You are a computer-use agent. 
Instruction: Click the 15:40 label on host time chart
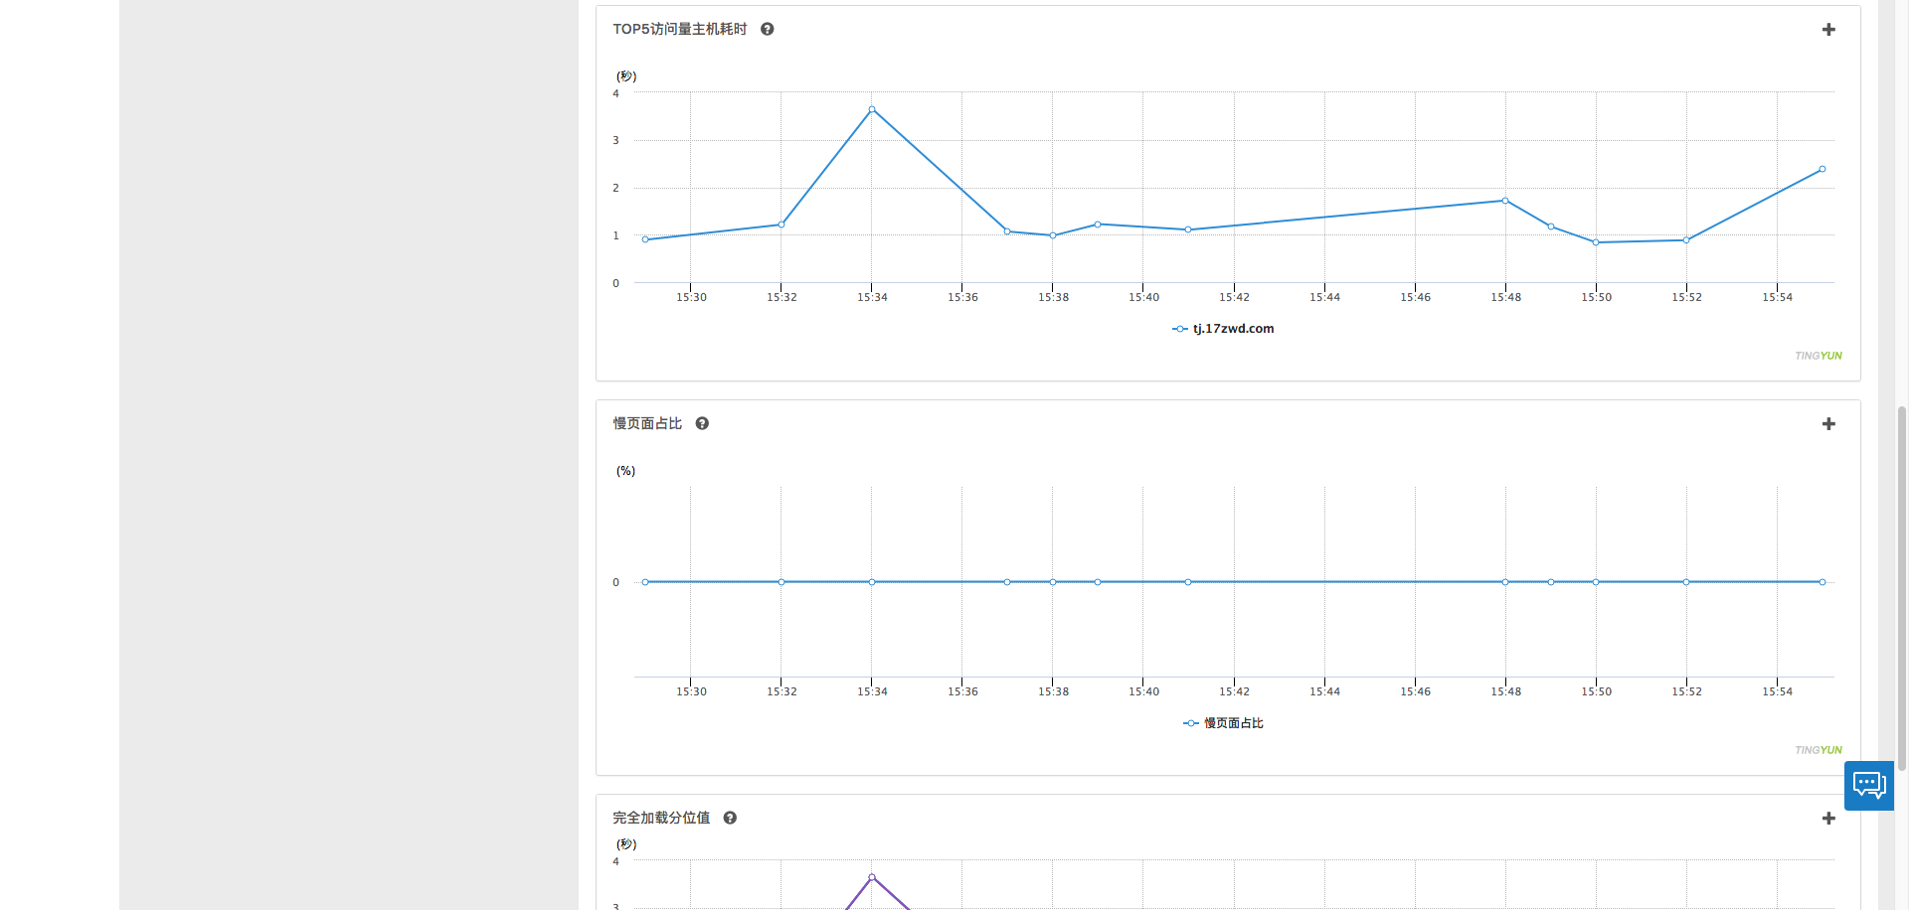click(1143, 297)
